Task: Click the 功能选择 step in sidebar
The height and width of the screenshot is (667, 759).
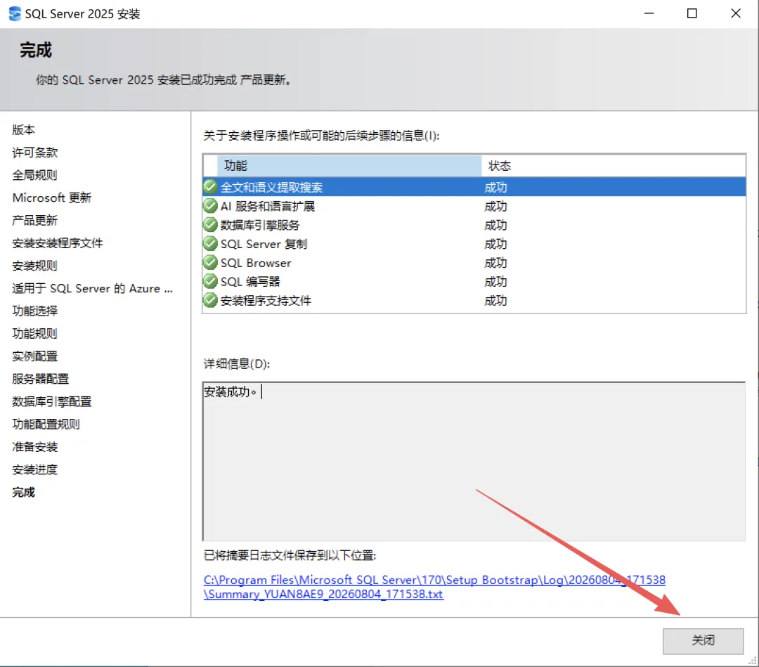Action: (x=35, y=311)
